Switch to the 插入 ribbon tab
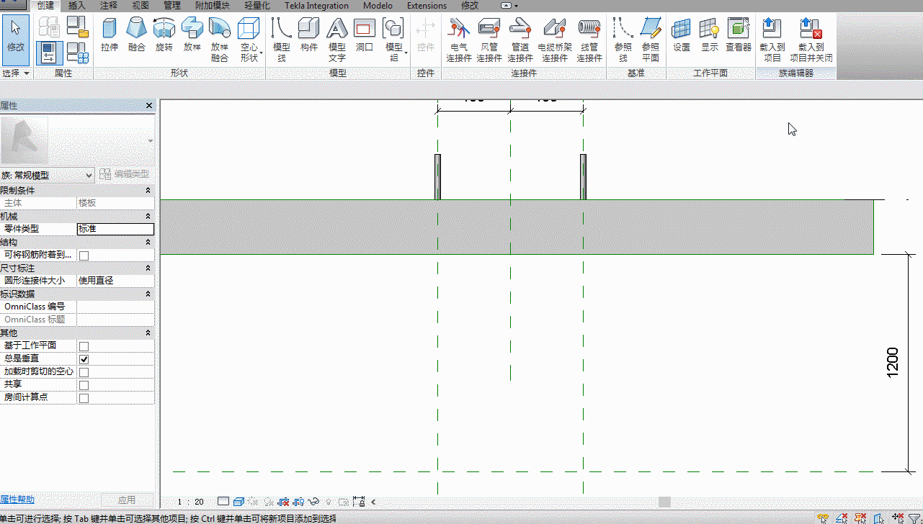Viewport: 923px width, 524px height. click(76, 6)
